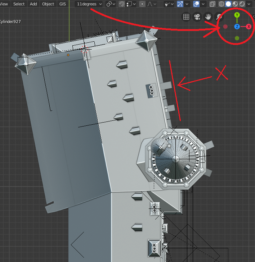Open the object visibility and selectability dropdown
Viewport: 255px width, 262px height.
(169, 4)
